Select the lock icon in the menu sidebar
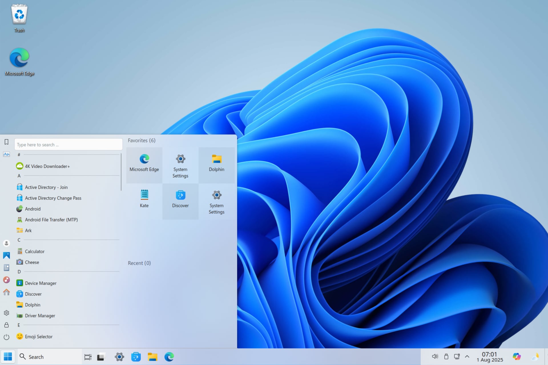 (6, 325)
